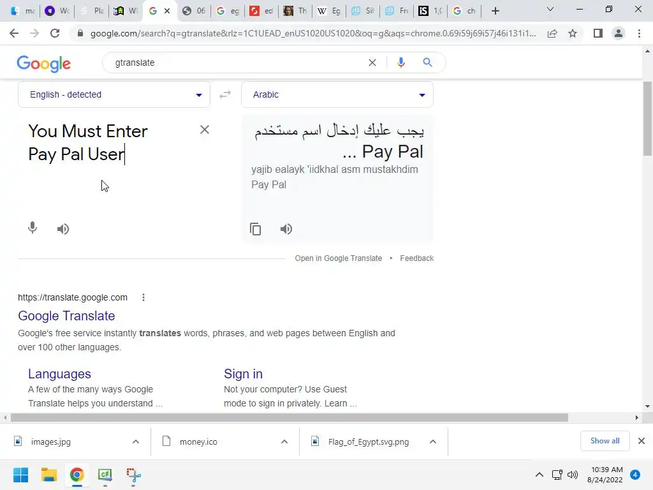Switch to the 'ch' Google tab
653x490 pixels.
tap(464, 11)
